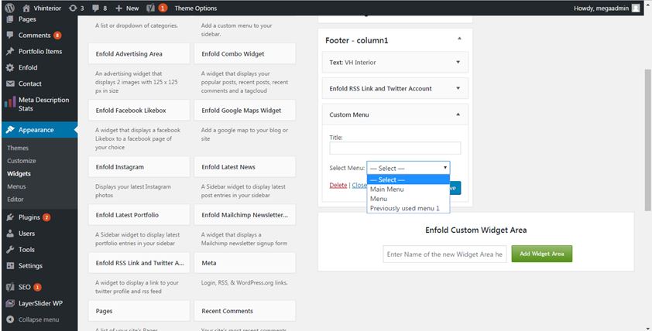Select the Enfold Latest News widget
The width and height of the screenshot is (652, 331).
(245, 167)
